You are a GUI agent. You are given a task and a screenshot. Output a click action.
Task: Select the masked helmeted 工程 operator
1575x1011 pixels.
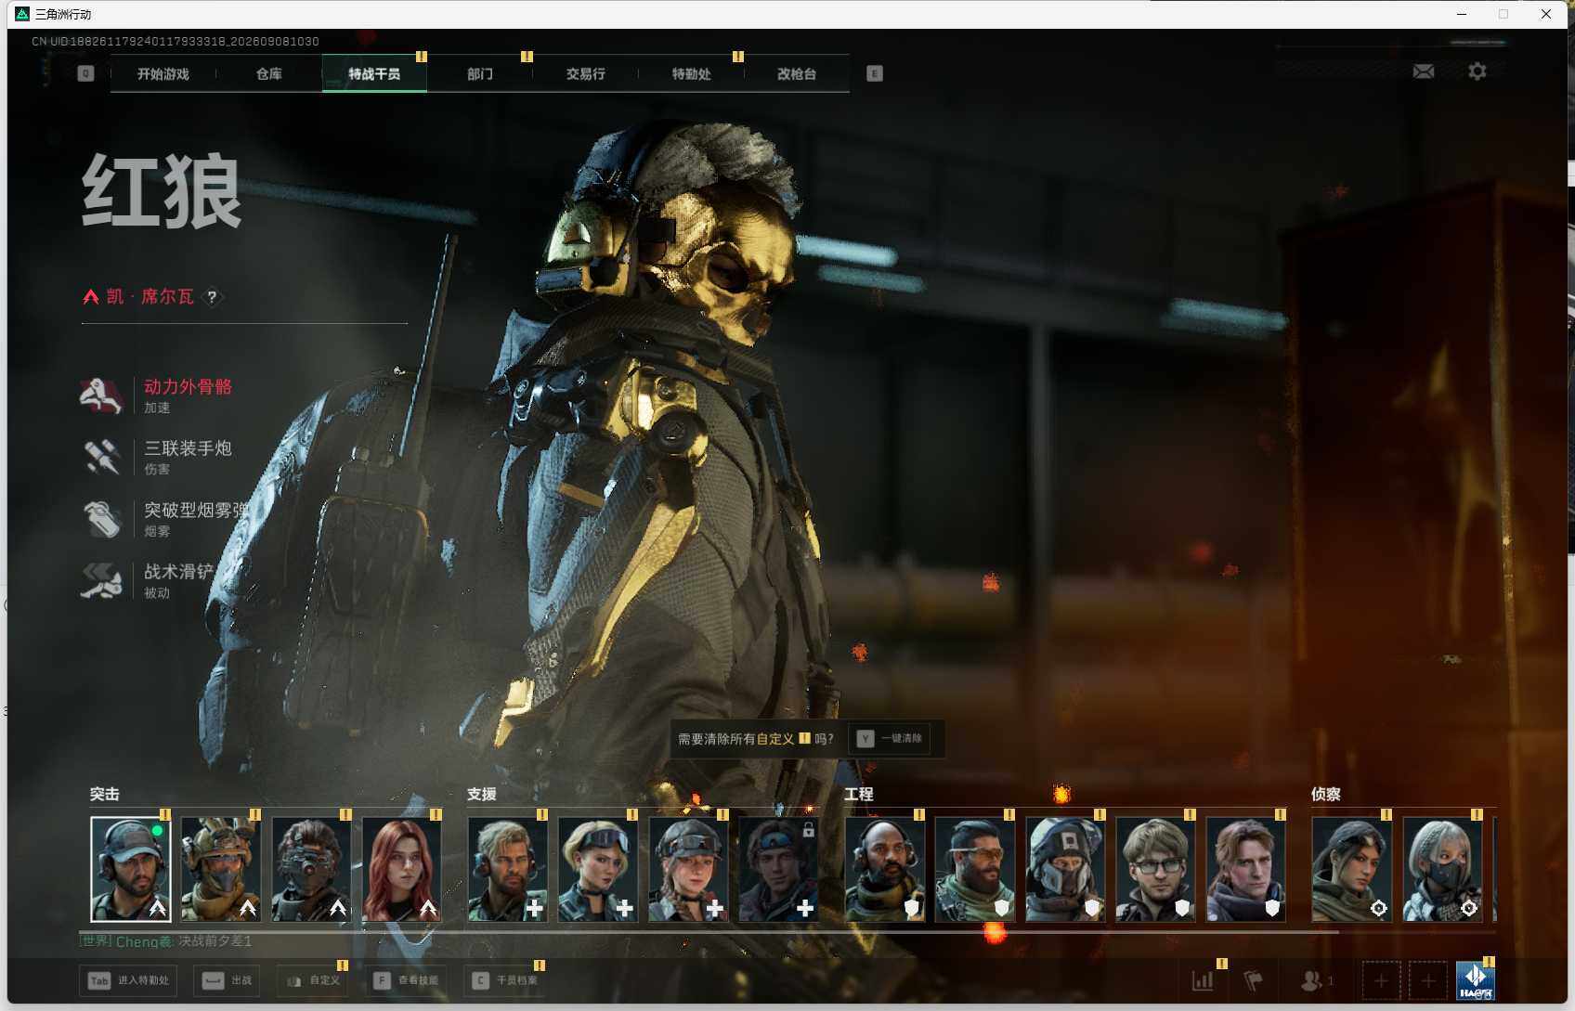(x=1065, y=869)
